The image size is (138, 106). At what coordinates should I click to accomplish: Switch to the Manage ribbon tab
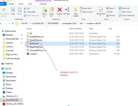[x=43, y=4]
